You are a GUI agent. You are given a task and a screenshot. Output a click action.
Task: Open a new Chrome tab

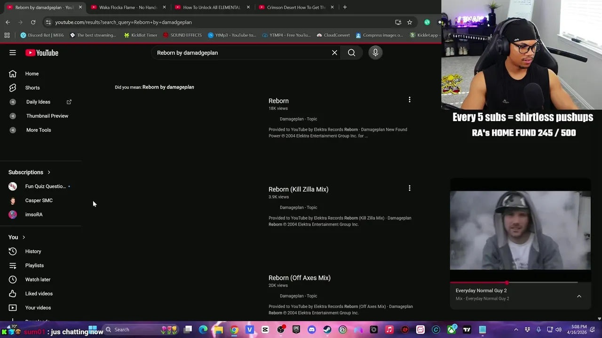coord(345,7)
